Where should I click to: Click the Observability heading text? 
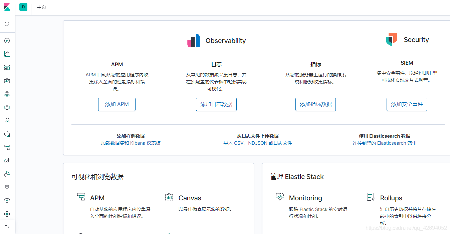pyautogui.click(x=226, y=41)
